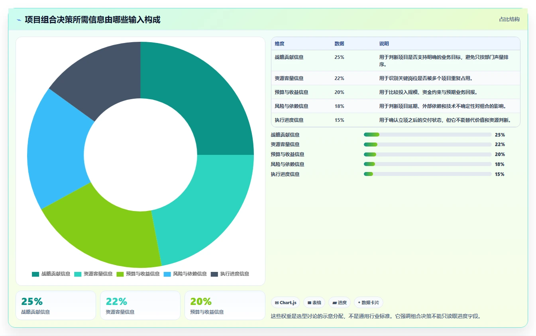Click the 15% value beside the progress bar
This screenshot has height=336, width=536.
tap(500, 174)
